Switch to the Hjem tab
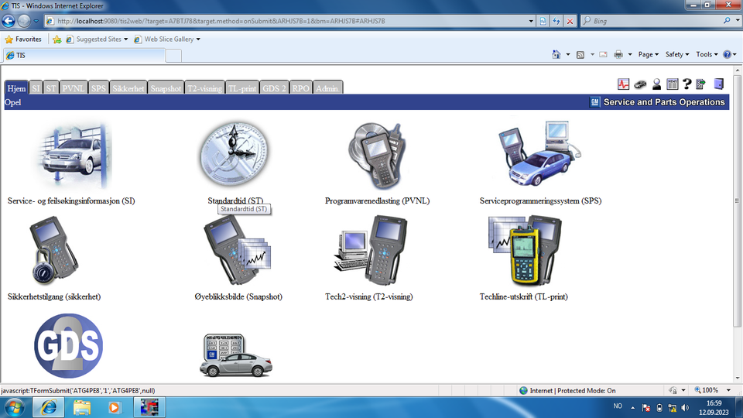The image size is (743, 418). [16, 88]
